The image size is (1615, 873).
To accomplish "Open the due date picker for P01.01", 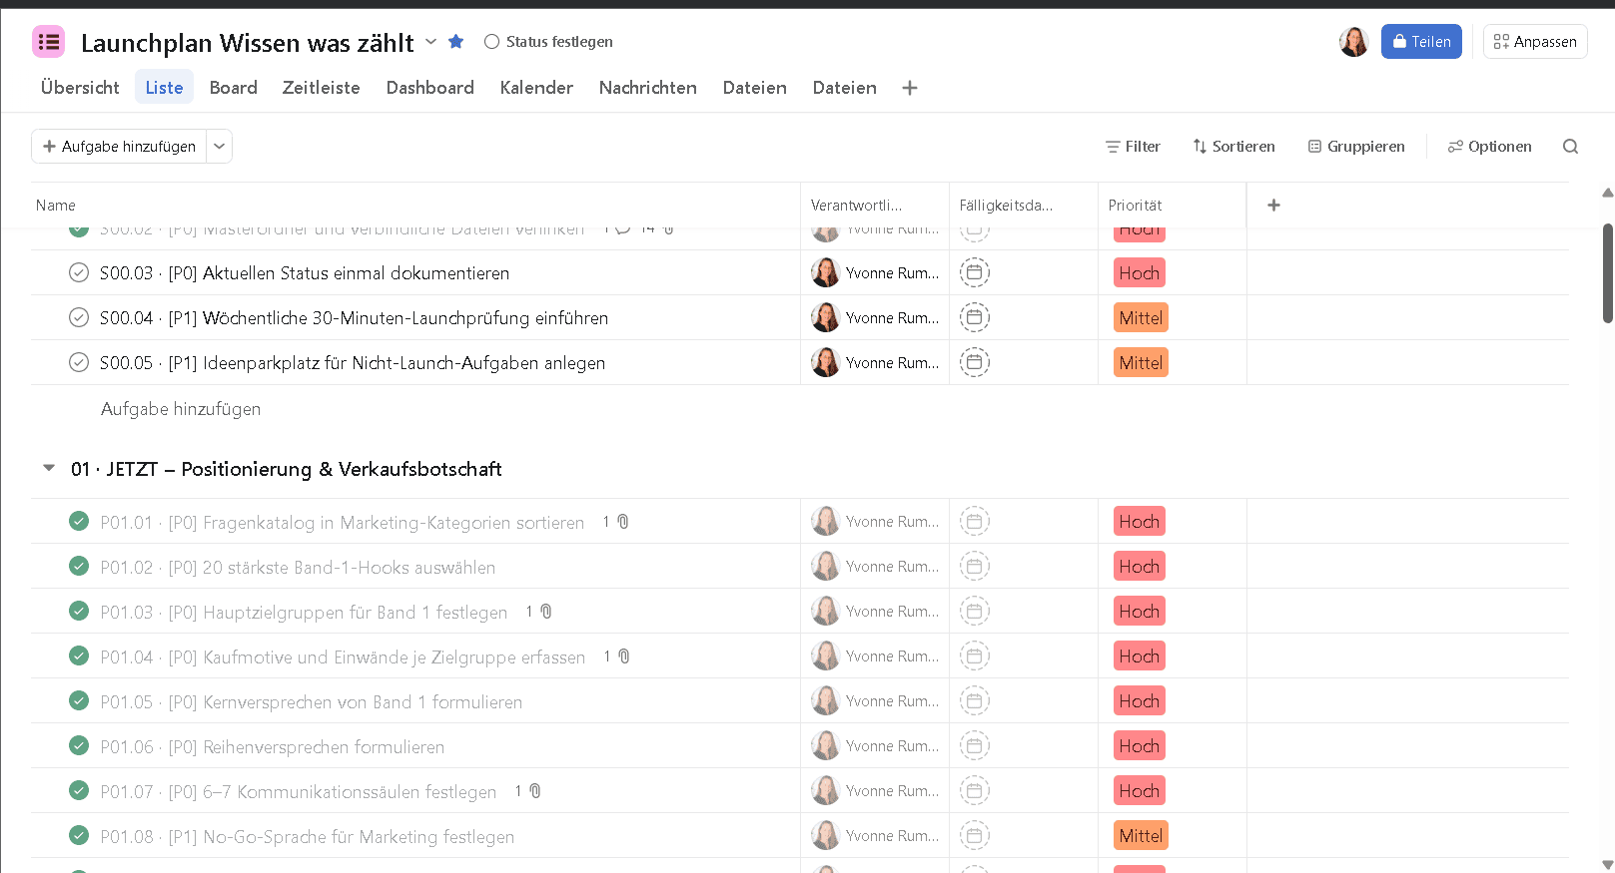I will (x=975, y=521).
